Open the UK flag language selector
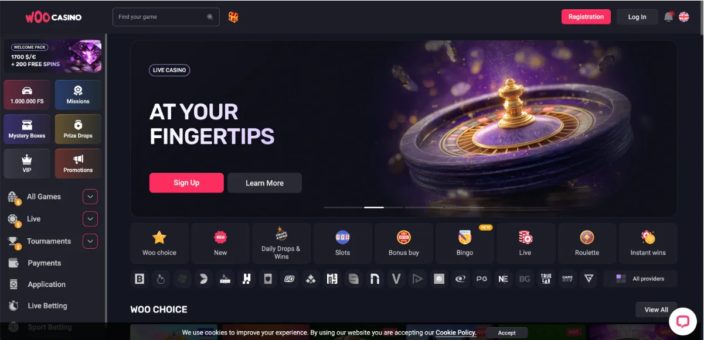Viewport: 704px width, 340px height. click(683, 17)
